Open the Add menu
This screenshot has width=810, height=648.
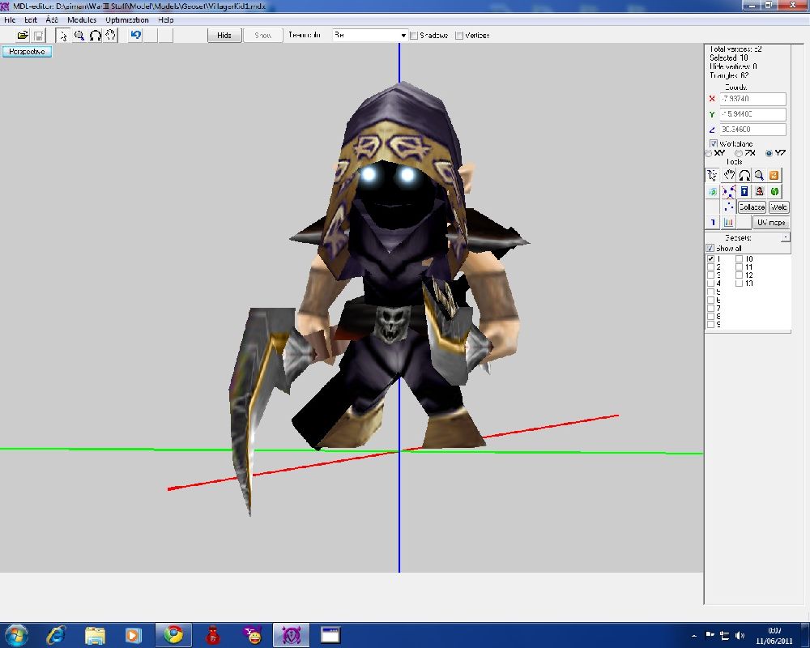[x=52, y=19]
